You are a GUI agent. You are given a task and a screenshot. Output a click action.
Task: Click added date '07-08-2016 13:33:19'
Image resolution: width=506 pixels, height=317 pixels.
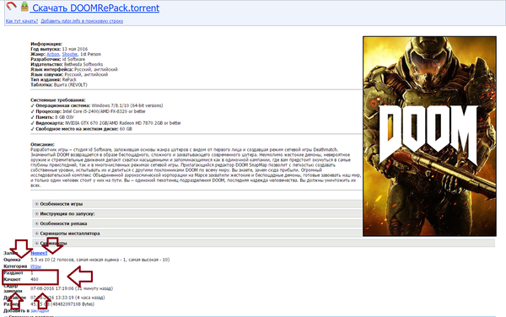coord(52,298)
